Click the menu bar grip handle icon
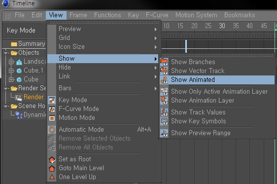The width and height of the screenshot is (277, 184). point(7,16)
